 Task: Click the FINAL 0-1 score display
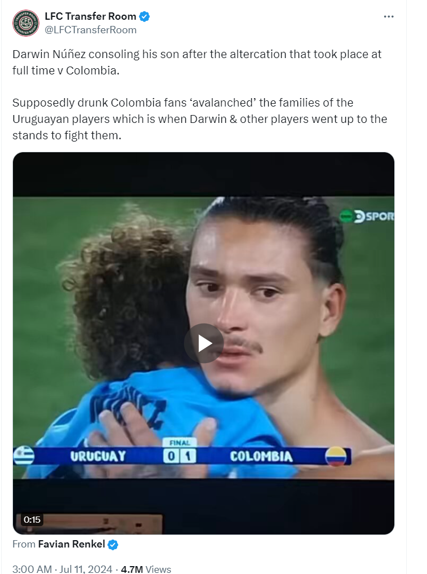(180, 452)
